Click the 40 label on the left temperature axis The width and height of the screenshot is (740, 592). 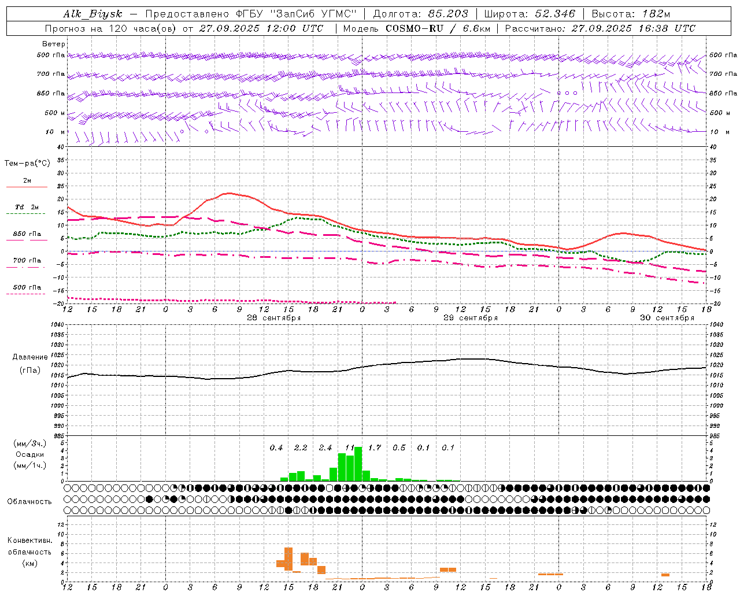pos(61,147)
